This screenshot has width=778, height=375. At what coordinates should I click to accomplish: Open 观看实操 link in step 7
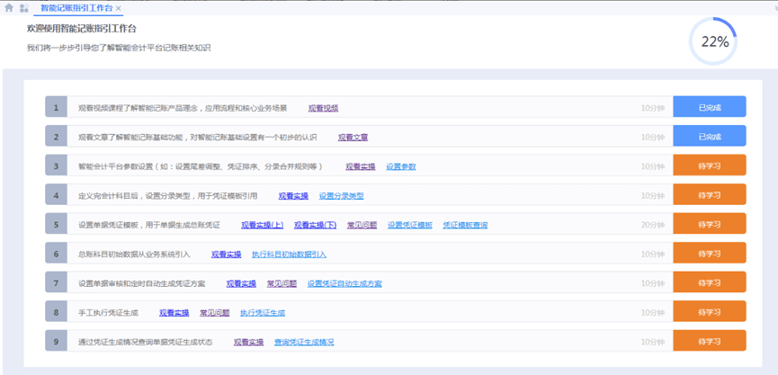tap(241, 284)
